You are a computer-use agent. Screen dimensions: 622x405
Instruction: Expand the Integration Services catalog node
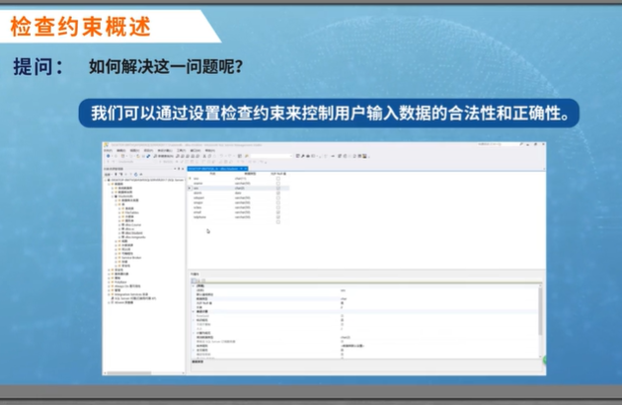(109, 294)
